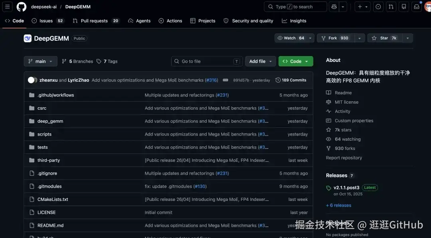Viewport: 431px width, 238px height.
Task: Click the file icon of .gitmodules
Action: (x=32, y=187)
